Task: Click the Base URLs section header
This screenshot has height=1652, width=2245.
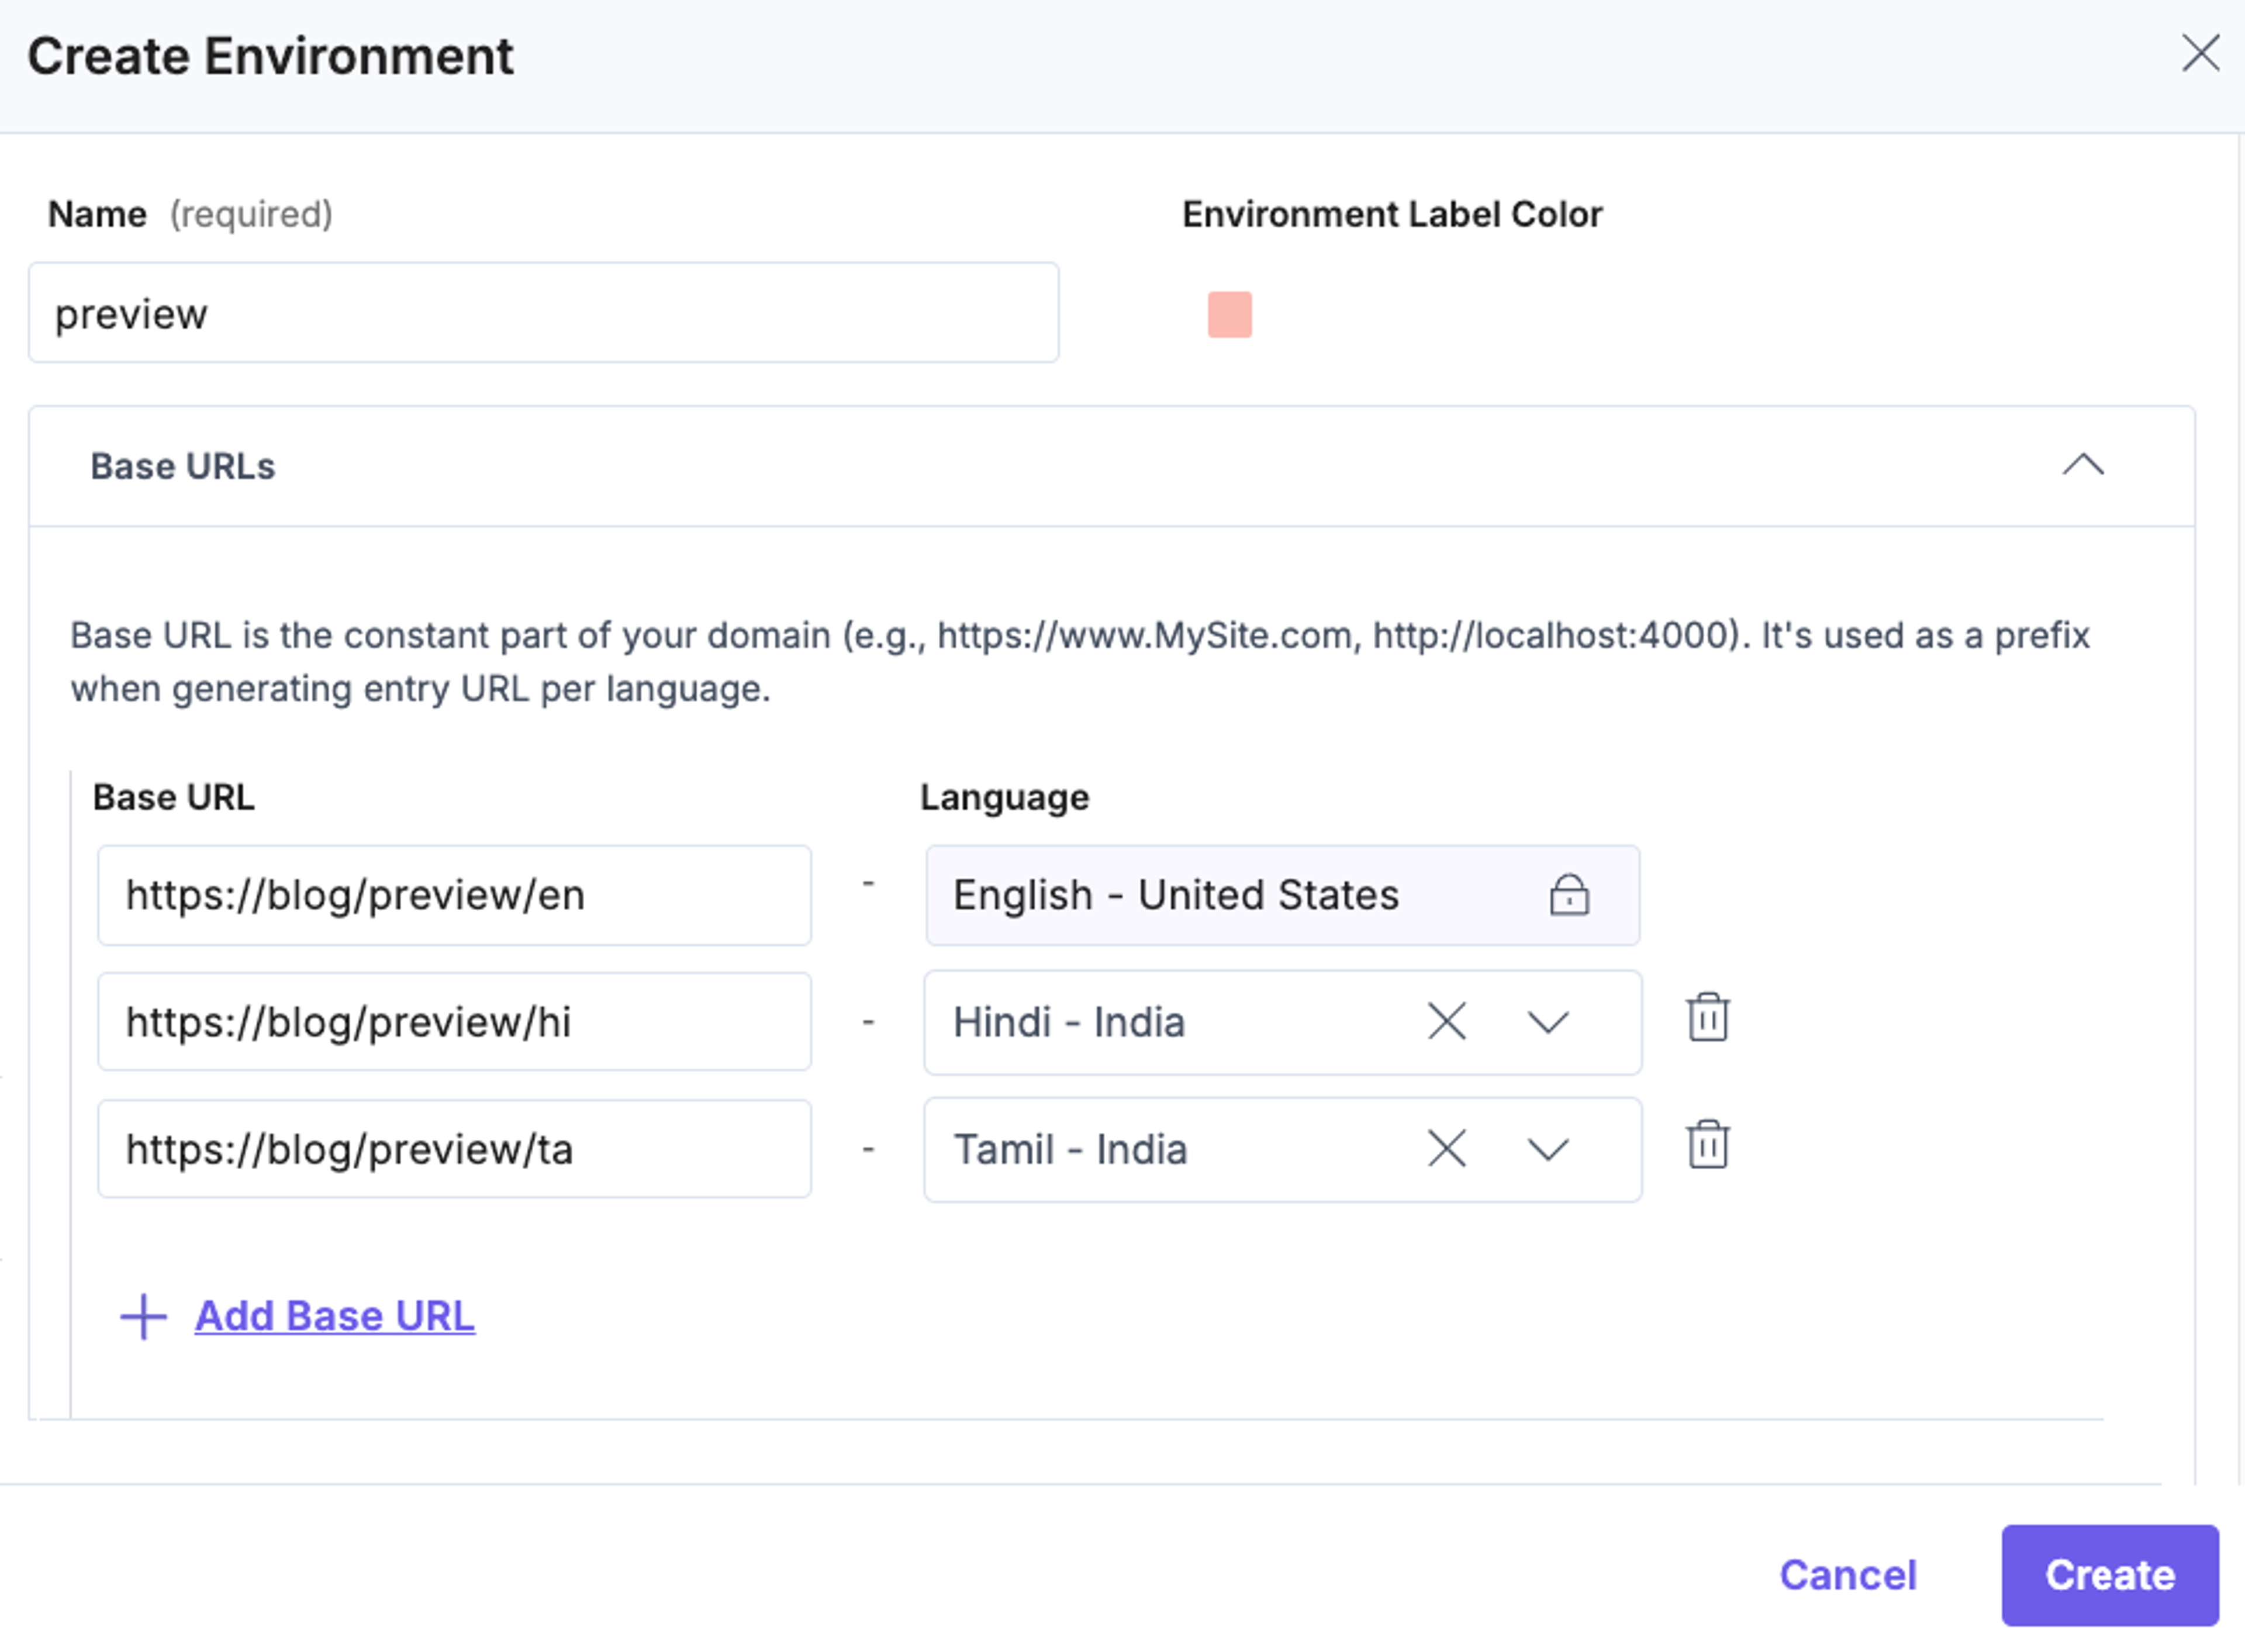Action: (x=1111, y=466)
